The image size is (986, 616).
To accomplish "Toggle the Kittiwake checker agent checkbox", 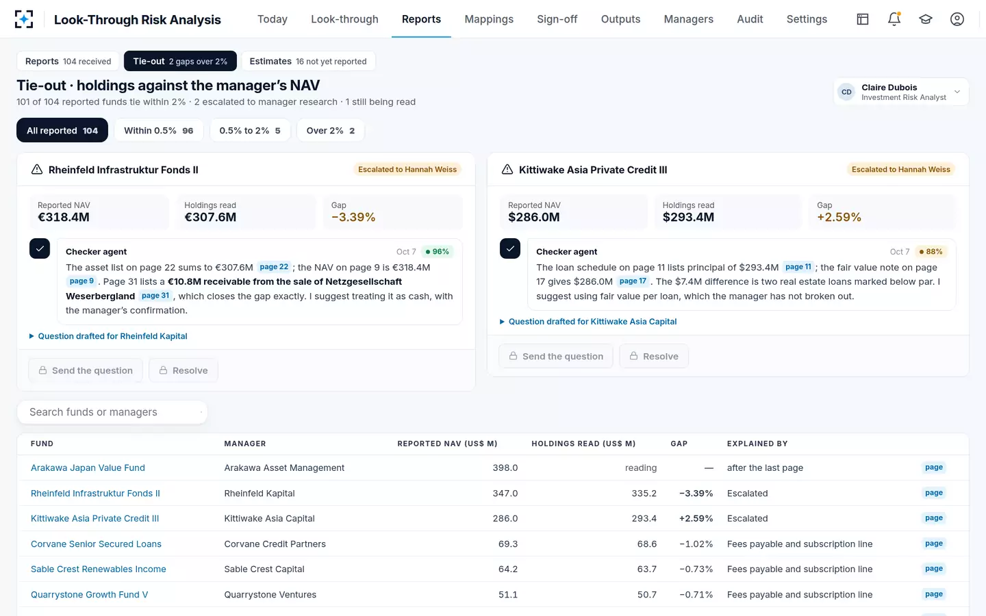I will point(510,248).
